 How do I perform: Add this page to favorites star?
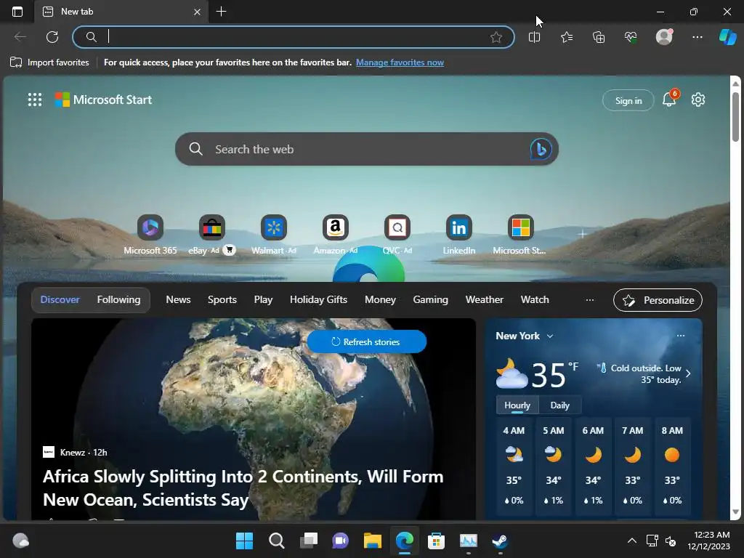point(496,37)
